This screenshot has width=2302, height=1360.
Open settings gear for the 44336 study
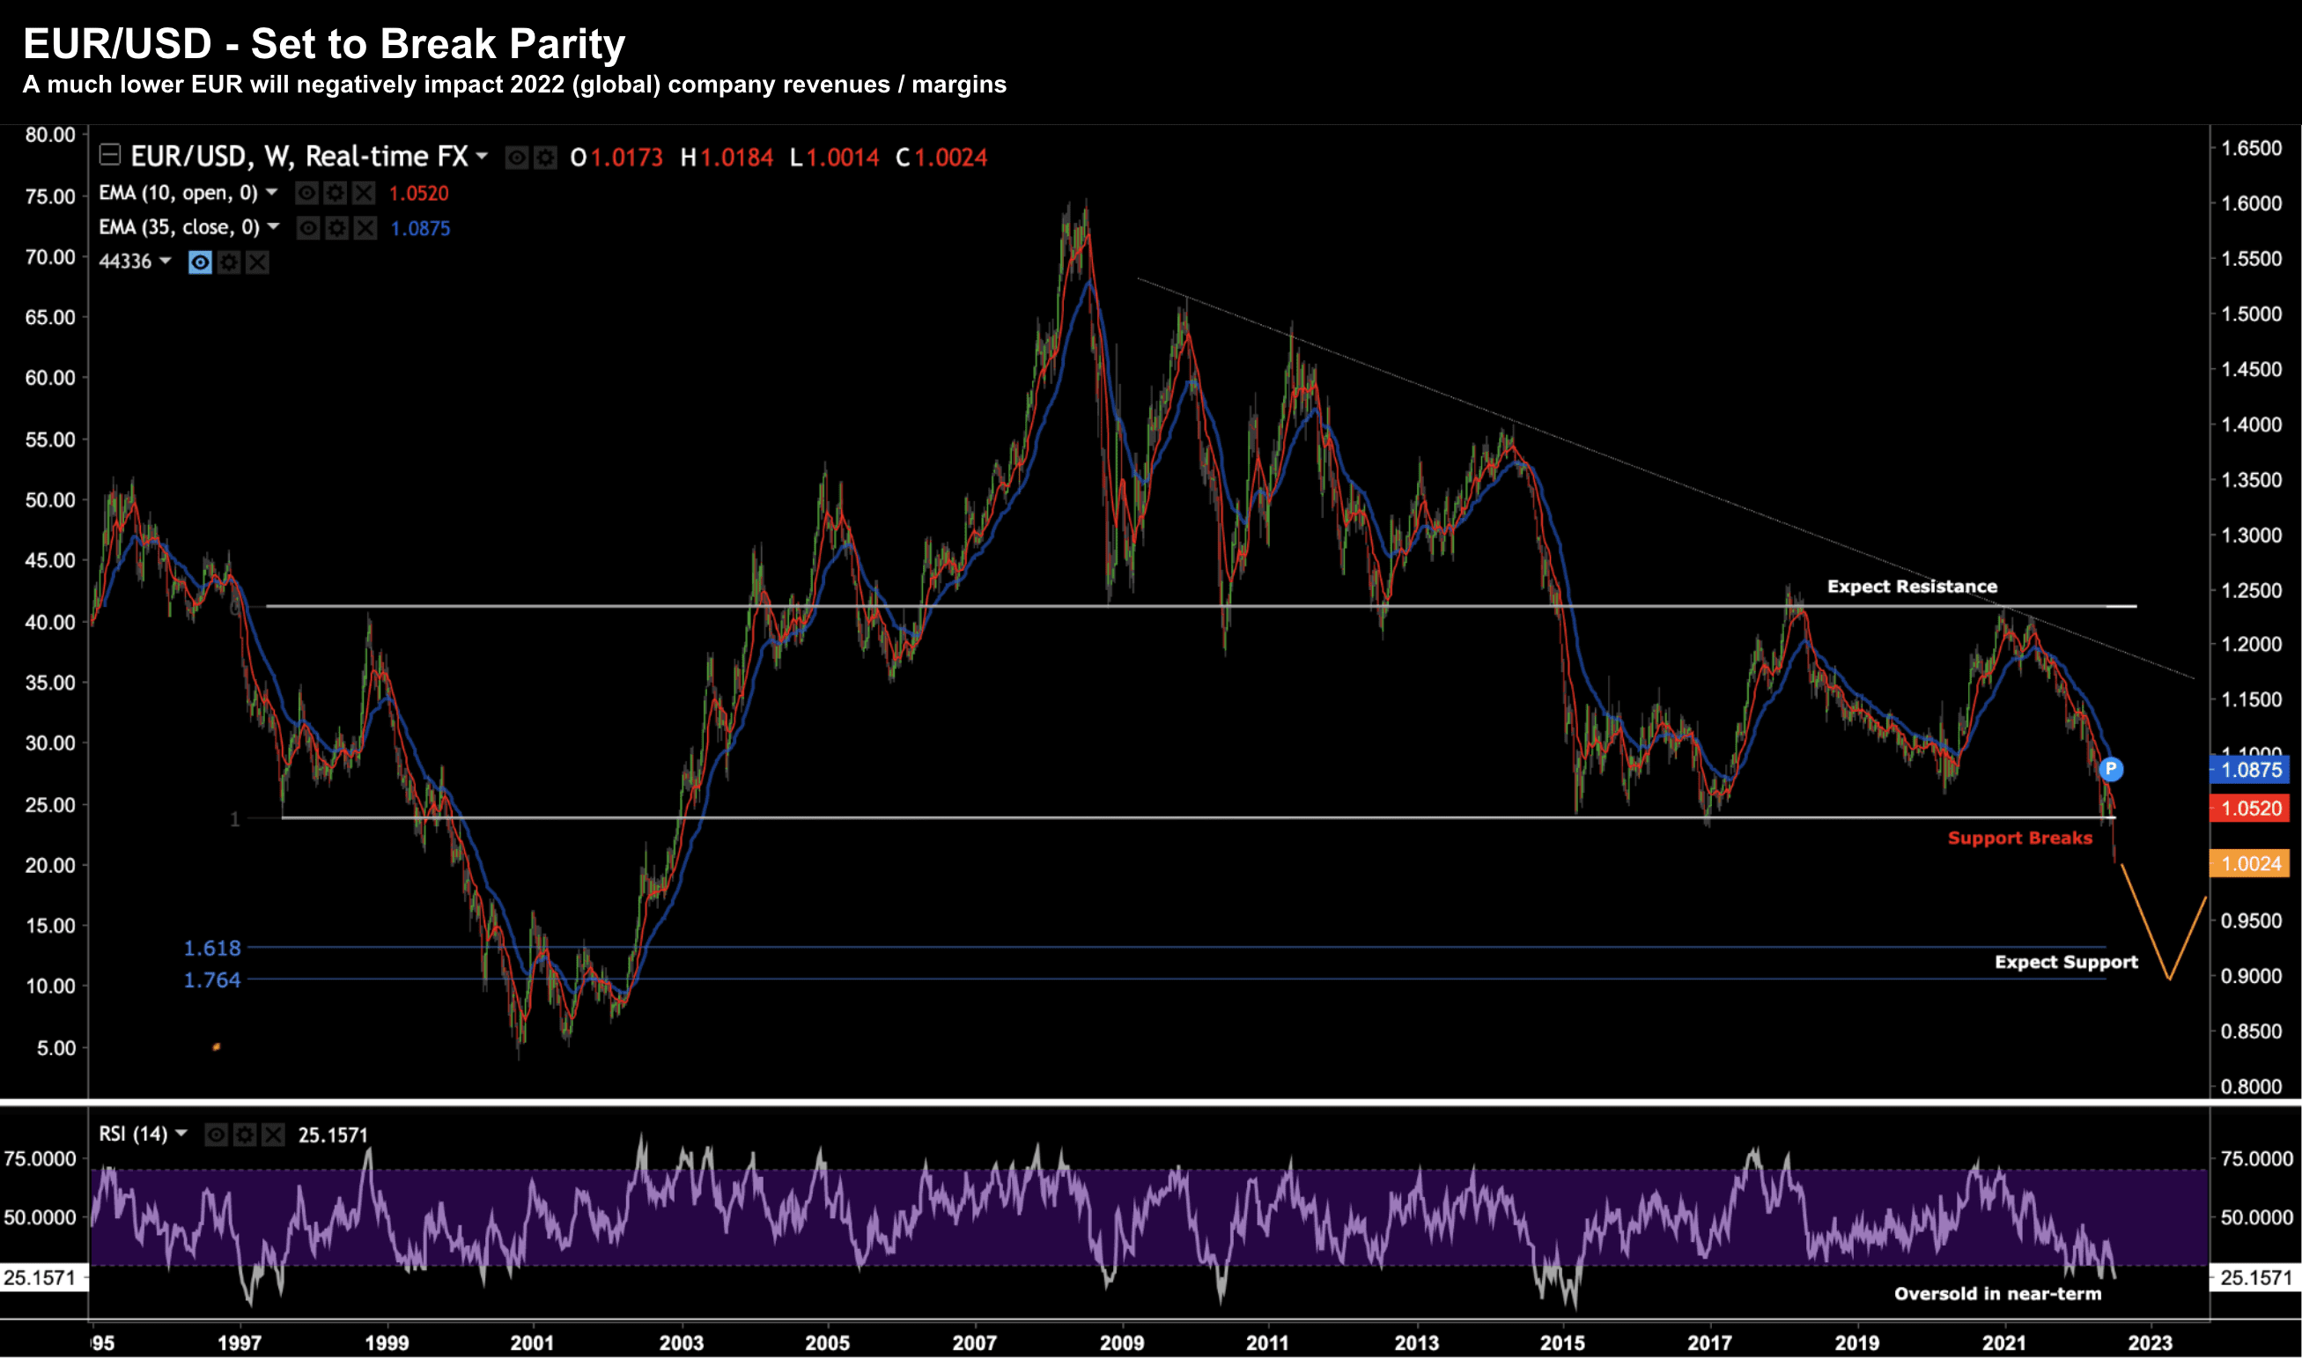pos(229,262)
